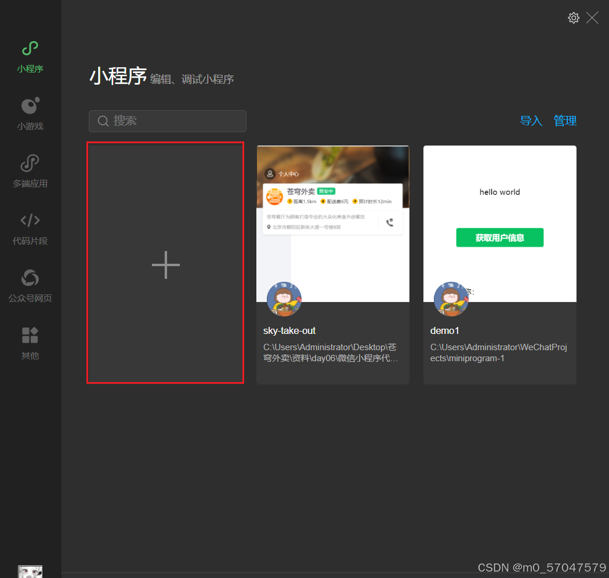The image size is (609, 578).
Task: Click avatar on demo1 card
Action: pos(451,299)
